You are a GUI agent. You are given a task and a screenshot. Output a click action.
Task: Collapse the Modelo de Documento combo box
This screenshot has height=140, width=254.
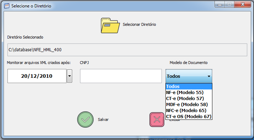point(189,76)
